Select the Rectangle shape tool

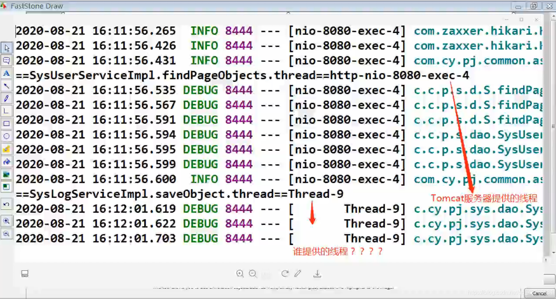[x=6, y=124]
